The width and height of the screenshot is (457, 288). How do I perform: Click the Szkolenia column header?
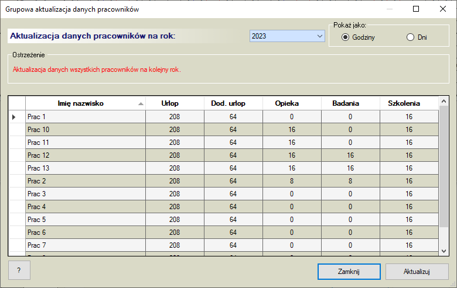409,103
